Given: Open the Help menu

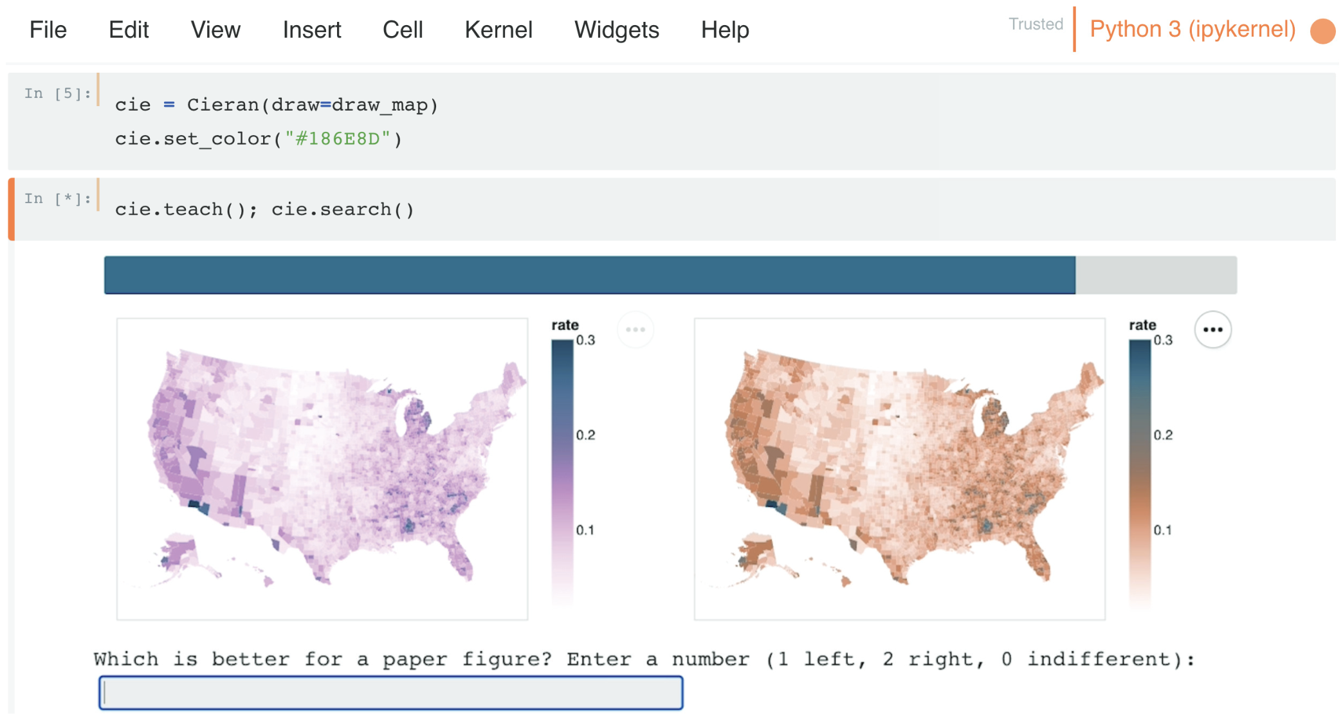Looking at the screenshot, I should click(x=725, y=30).
